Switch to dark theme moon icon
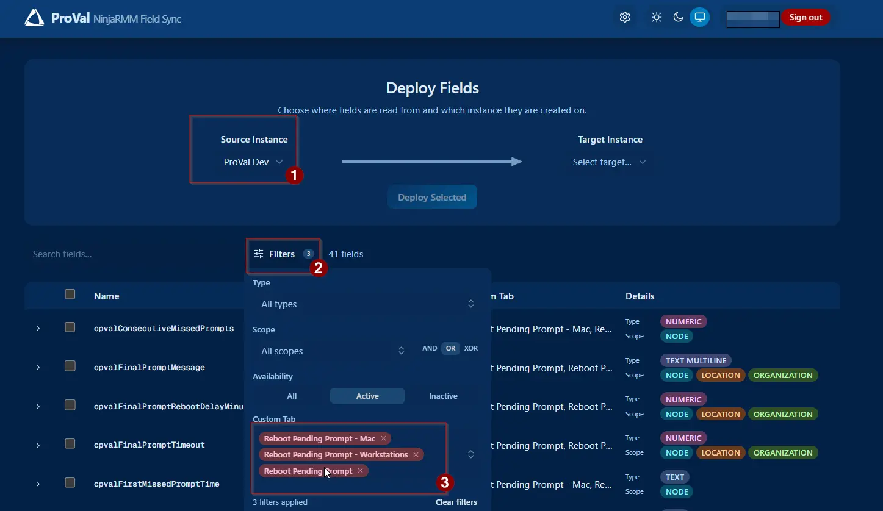883x511 pixels. click(678, 17)
